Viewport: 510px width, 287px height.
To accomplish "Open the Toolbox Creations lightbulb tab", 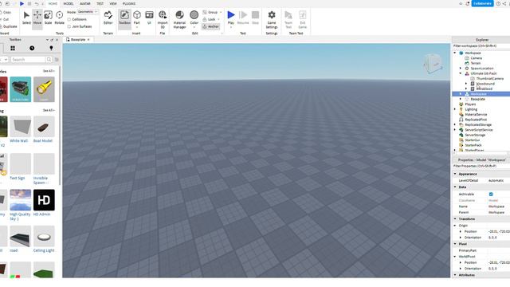I will coord(51,48).
